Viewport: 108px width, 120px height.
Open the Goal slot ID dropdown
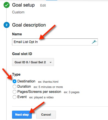point(33,62)
